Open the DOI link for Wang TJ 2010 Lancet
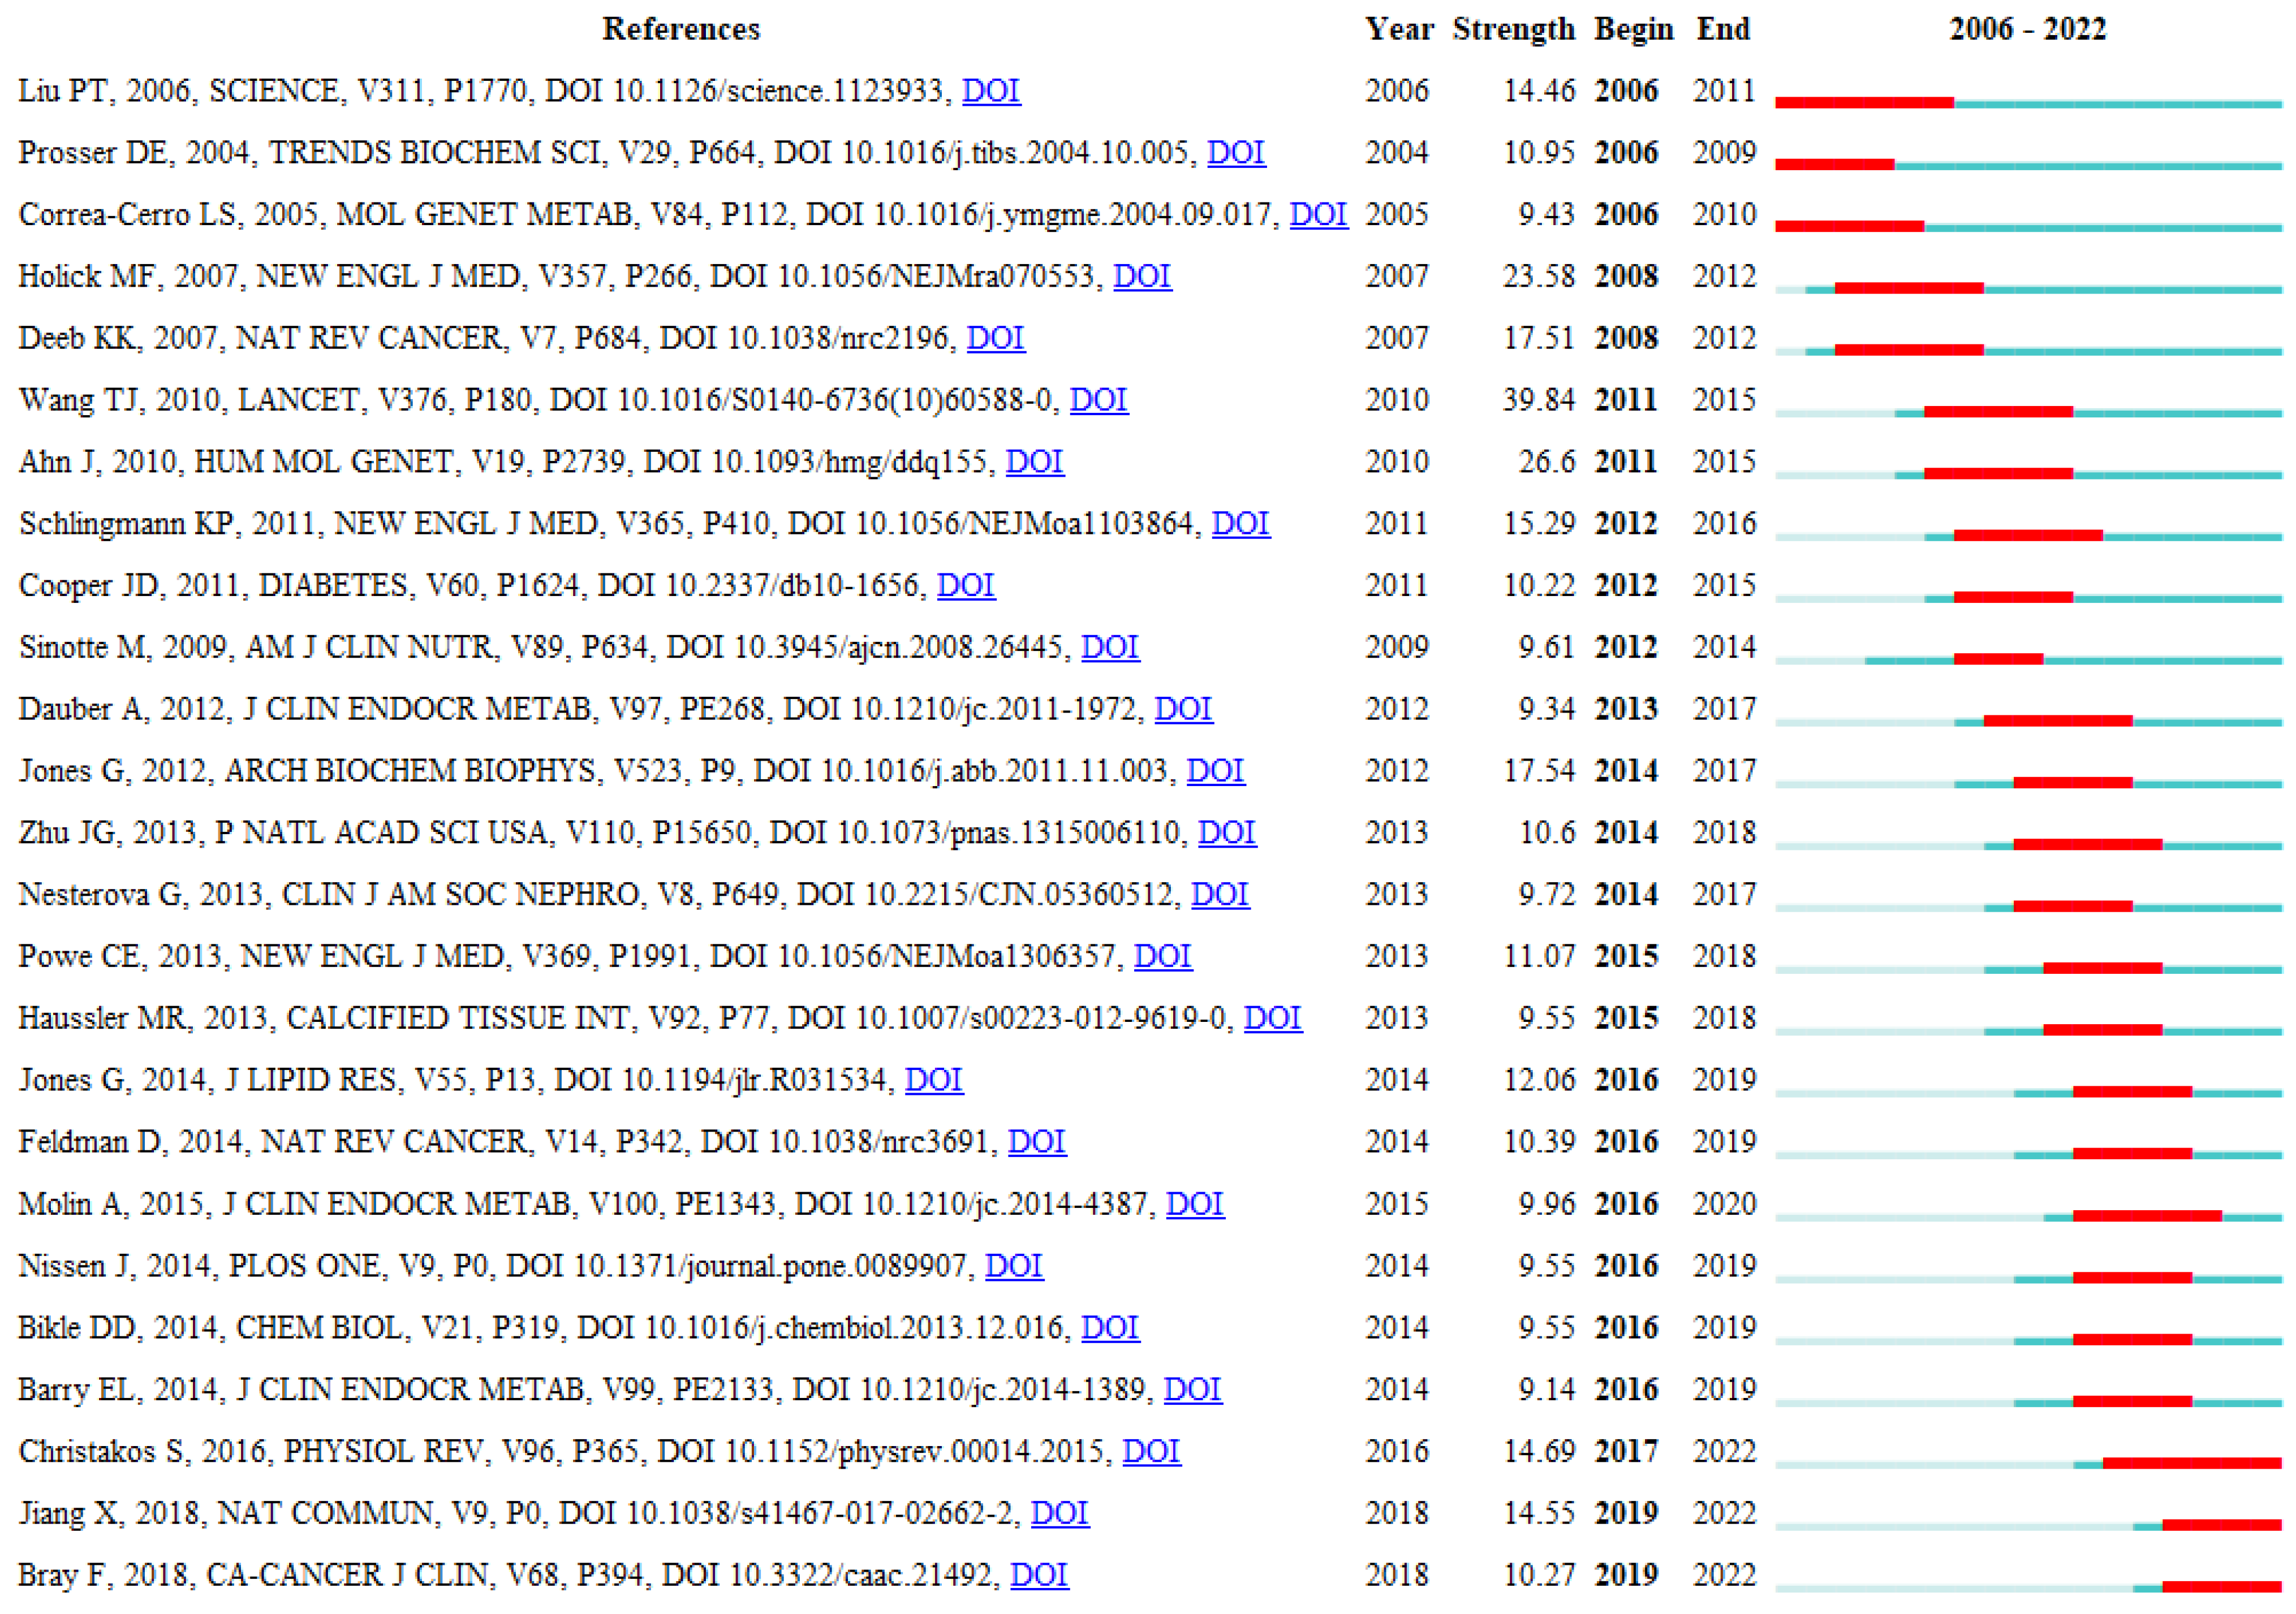Viewport: 2296px width, 1614px height. pyautogui.click(x=1099, y=400)
